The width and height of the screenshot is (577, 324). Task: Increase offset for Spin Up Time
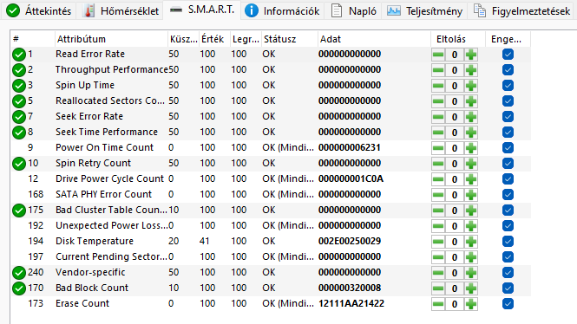(x=471, y=86)
